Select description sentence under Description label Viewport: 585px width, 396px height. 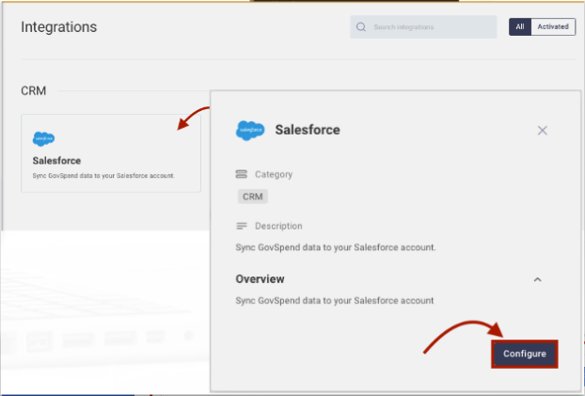336,247
